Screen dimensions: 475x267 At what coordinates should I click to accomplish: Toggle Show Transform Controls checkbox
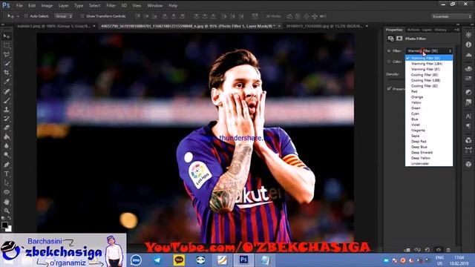click(x=82, y=16)
